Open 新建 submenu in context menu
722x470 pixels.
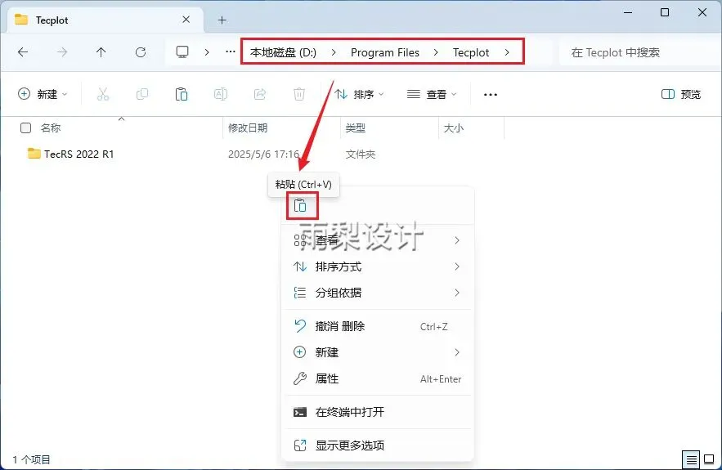click(378, 352)
